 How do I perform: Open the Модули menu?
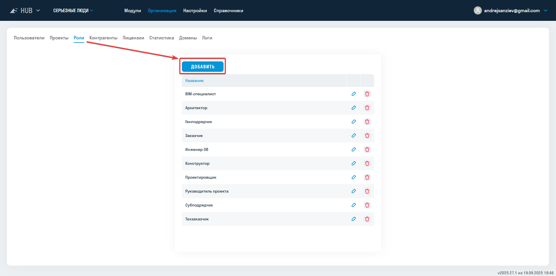[x=132, y=10]
